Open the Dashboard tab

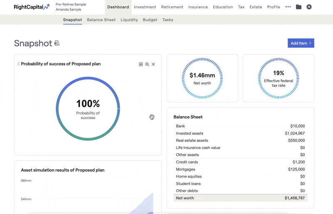coord(118,7)
